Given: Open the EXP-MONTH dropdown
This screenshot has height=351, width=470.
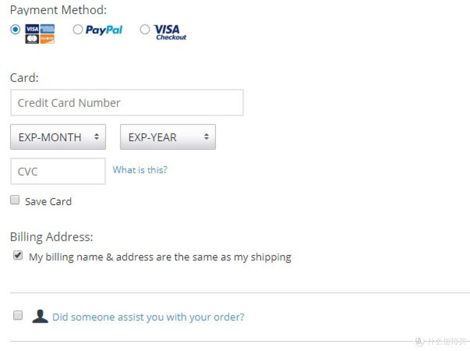Looking at the screenshot, I should pyautogui.click(x=58, y=137).
